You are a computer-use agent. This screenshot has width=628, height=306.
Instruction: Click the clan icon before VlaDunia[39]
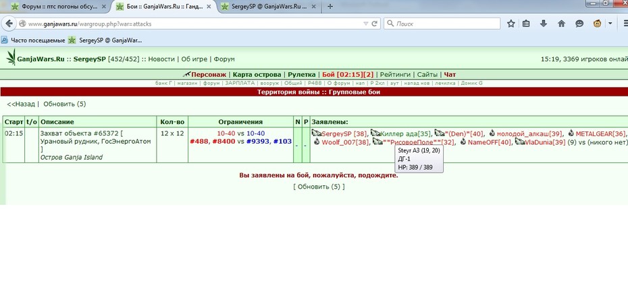(520, 141)
